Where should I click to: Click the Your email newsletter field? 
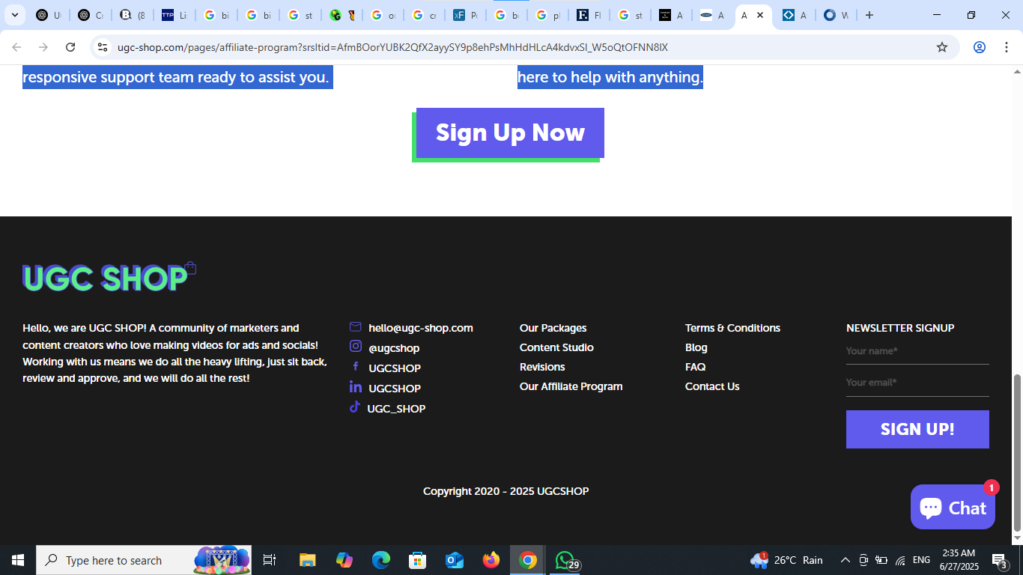click(917, 383)
